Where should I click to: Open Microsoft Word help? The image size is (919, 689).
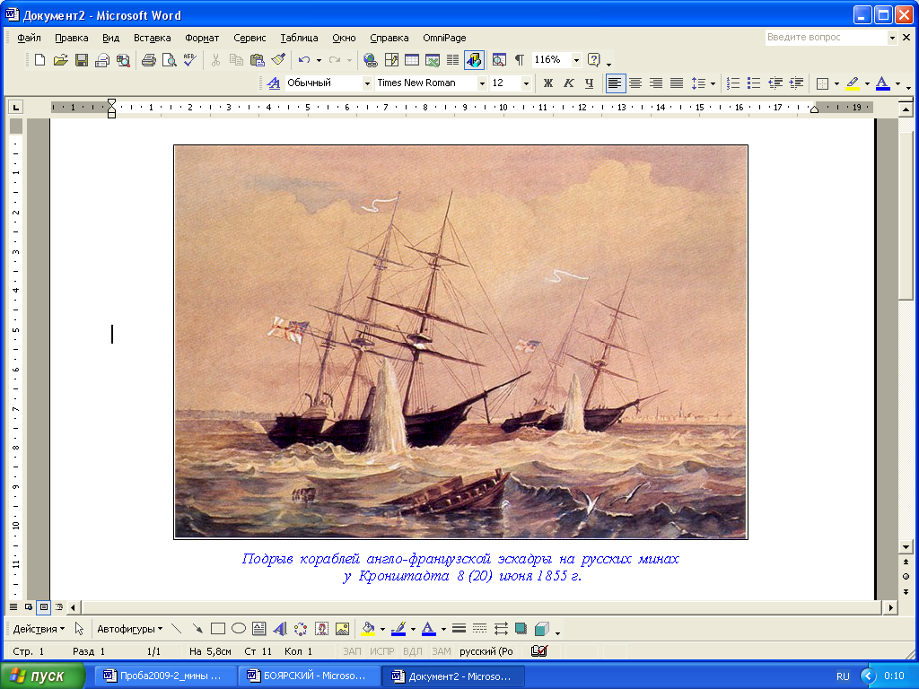[594, 60]
